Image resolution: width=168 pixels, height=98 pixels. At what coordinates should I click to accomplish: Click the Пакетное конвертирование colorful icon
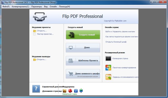[x=108, y=68]
